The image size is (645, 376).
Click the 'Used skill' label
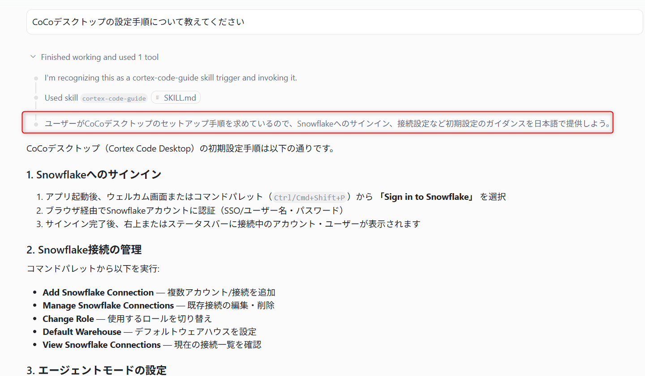tap(61, 98)
